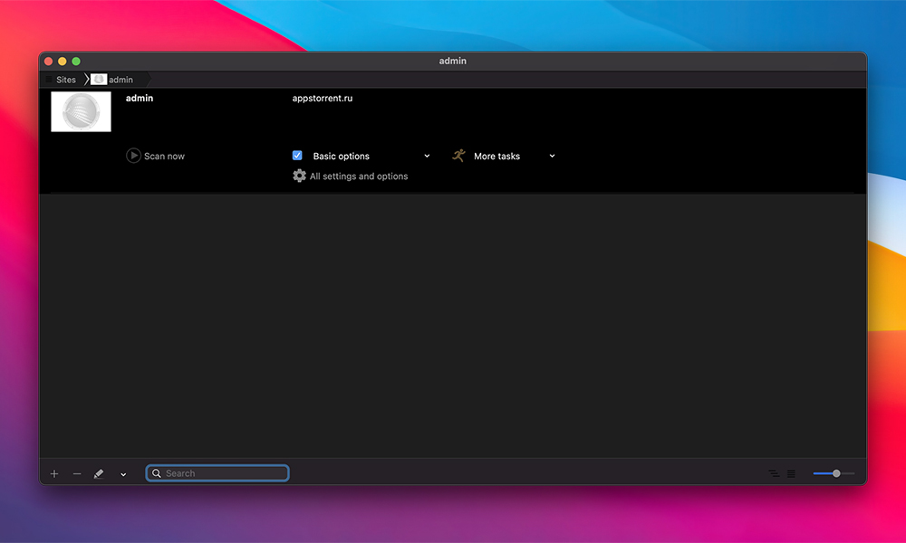The width and height of the screenshot is (906, 543).
Task: Switch to flat list view icon
Action: click(791, 473)
